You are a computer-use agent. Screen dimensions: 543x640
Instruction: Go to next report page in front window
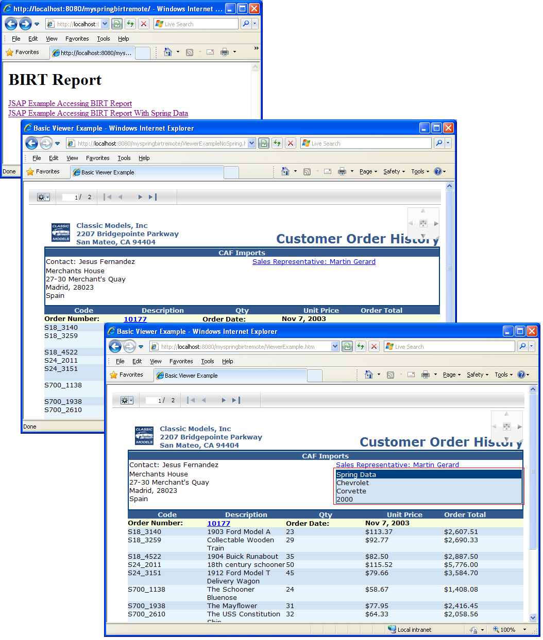[224, 400]
